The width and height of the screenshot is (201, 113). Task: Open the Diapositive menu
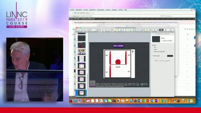click(x=79, y=10)
